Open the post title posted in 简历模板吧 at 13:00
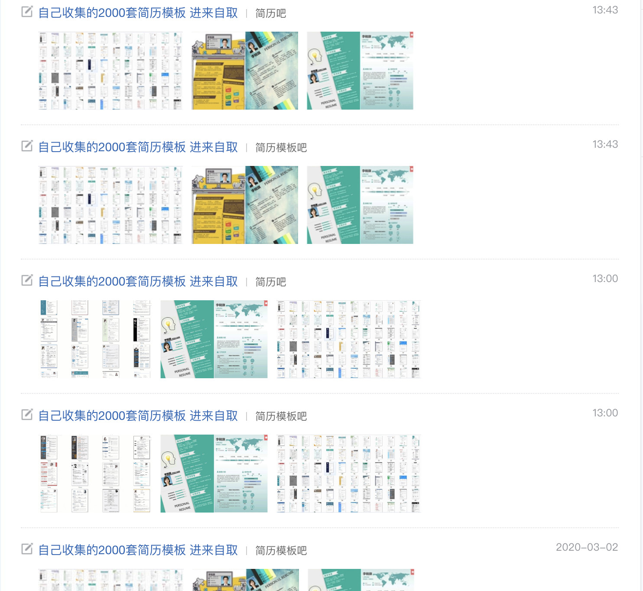643x591 pixels. (x=138, y=416)
